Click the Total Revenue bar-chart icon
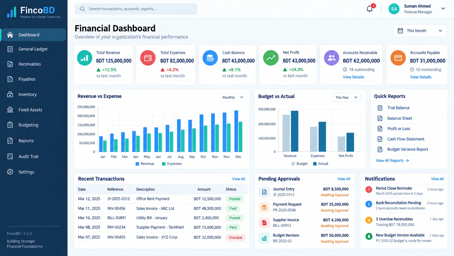The width and height of the screenshot is (454, 256). 85,58
